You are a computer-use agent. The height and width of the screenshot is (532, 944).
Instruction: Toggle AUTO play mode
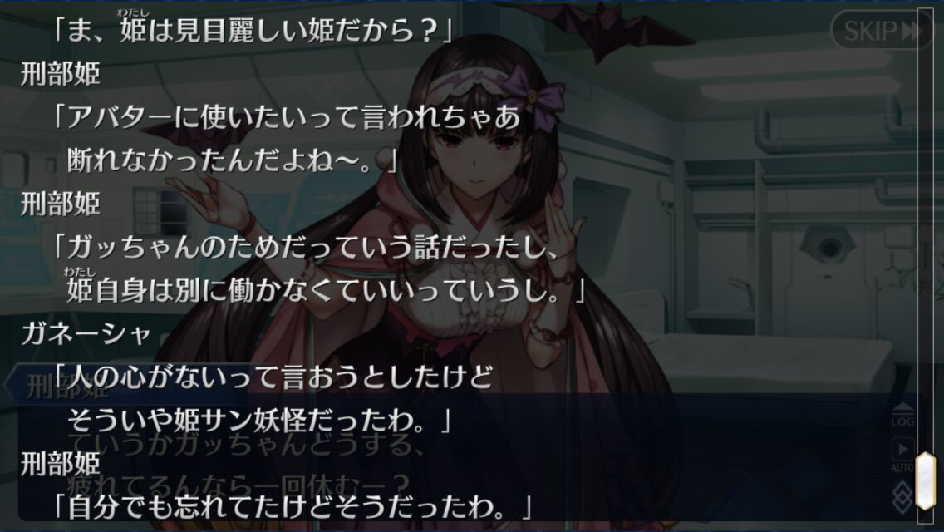point(902,455)
